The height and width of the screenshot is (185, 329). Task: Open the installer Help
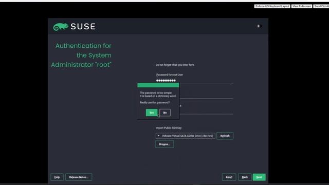coord(57,177)
